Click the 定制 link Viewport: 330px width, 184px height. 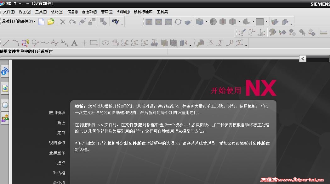tap(61, 133)
